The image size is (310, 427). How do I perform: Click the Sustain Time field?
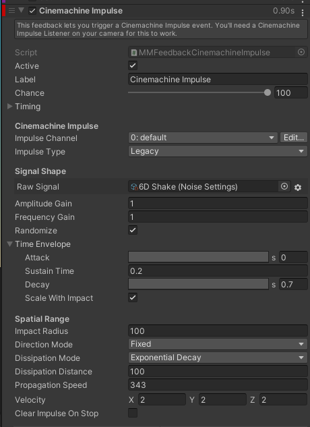(x=218, y=271)
